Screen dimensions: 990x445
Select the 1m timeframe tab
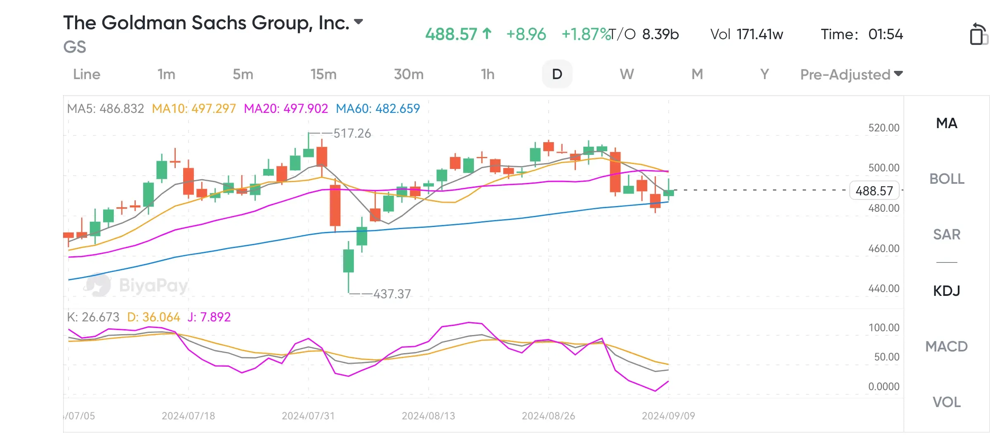pyautogui.click(x=166, y=74)
